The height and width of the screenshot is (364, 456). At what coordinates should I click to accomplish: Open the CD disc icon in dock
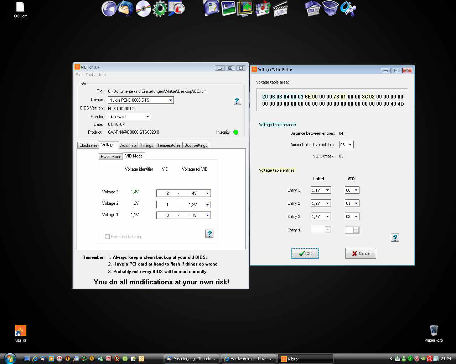[x=143, y=9]
